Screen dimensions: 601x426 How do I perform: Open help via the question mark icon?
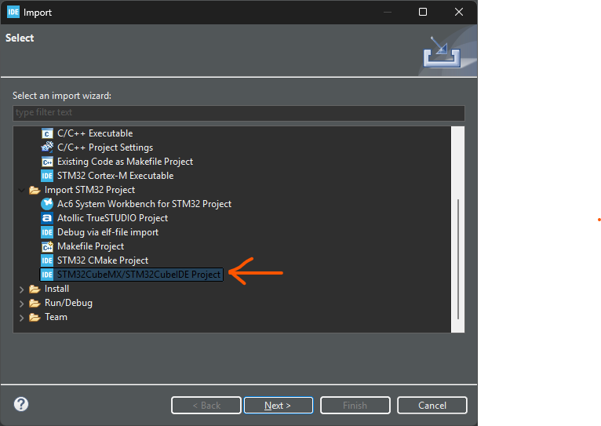pos(21,404)
